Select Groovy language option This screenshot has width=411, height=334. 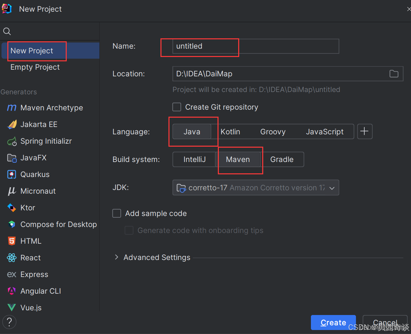[273, 132]
